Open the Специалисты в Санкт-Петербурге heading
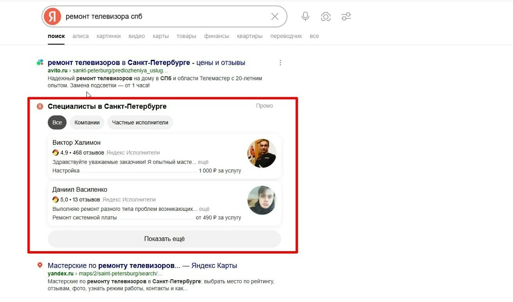The width and height of the screenshot is (513, 302). pyautogui.click(x=107, y=106)
